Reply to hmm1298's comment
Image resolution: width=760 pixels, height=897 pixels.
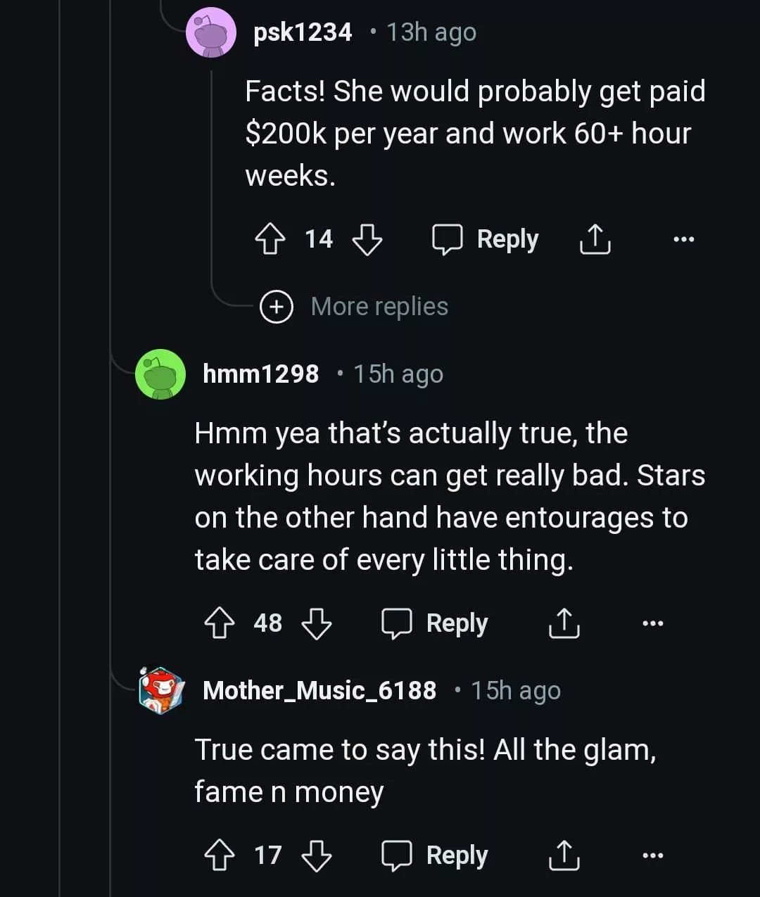(x=435, y=623)
